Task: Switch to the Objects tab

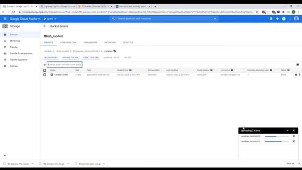Action: pos(48,42)
